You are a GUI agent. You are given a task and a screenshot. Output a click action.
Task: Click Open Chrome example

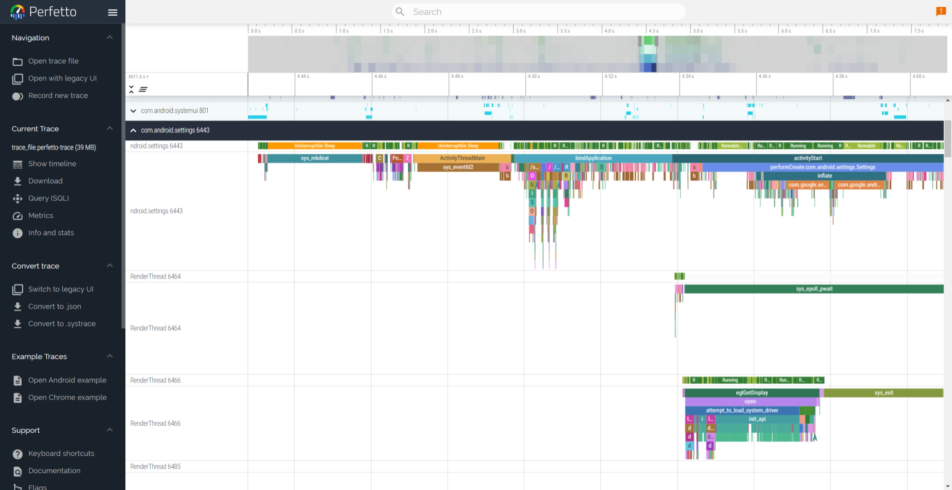(x=67, y=397)
